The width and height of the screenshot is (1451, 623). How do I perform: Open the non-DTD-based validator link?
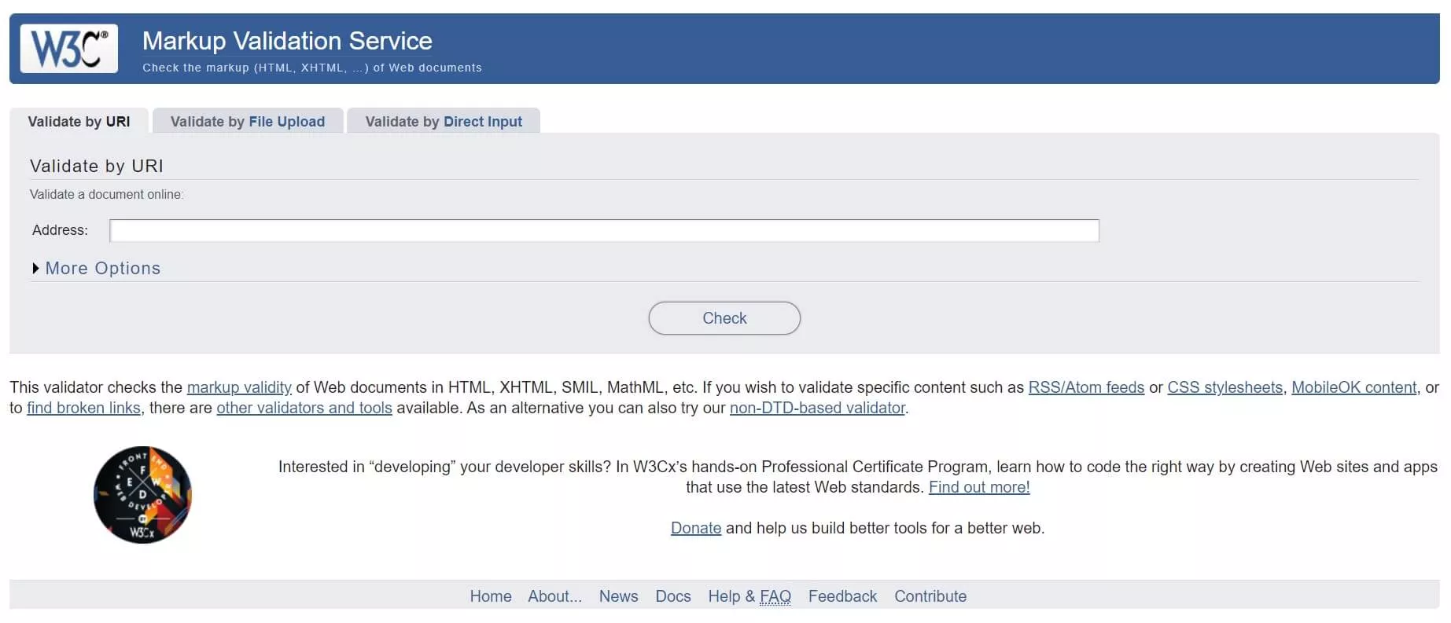click(817, 408)
